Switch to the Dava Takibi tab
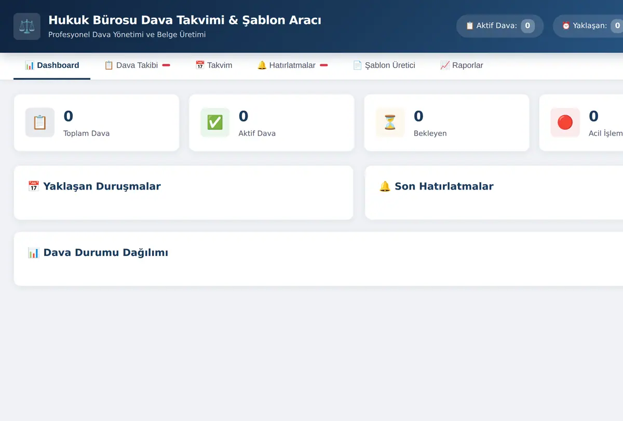This screenshot has height=421, width=623. pyautogui.click(x=137, y=65)
